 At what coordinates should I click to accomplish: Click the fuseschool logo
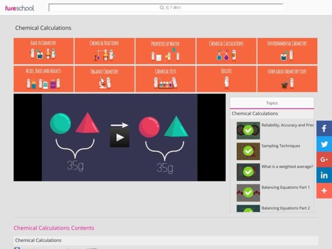pyautogui.click(x=20, y=8)
